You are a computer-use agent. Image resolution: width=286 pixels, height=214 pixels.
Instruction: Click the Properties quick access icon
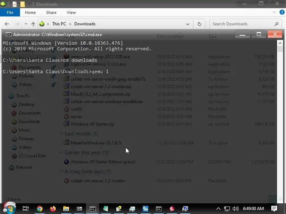[15, 4]
